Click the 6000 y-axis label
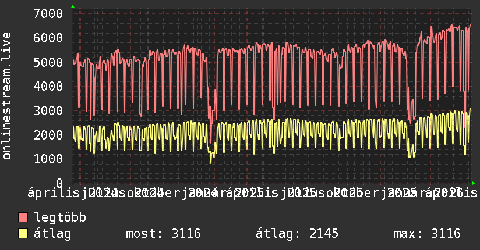Image resolution: width=480 pixels, height=250 pixels. click(x=48, y=38)
